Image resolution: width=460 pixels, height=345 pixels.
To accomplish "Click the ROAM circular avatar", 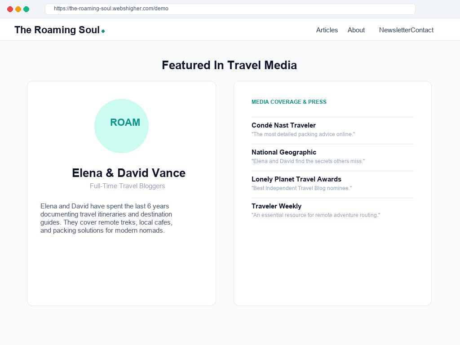I will [121, 126].
